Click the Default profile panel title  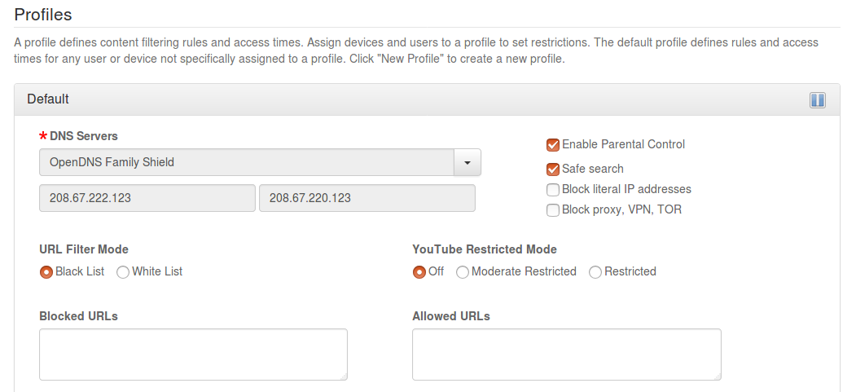[48, 99]
